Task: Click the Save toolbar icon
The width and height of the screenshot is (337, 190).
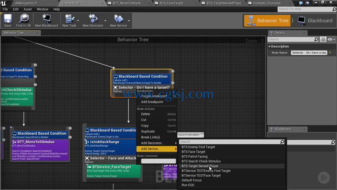Action: (x=8, y=19)
